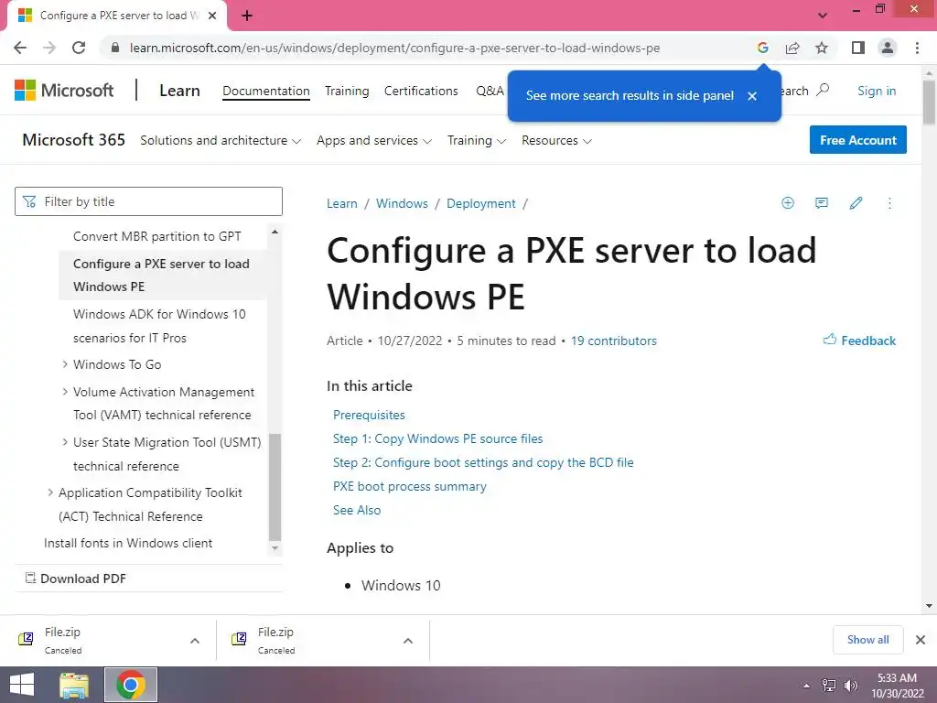937x703 pixels.
Task: Show hidden system tray icons
Action: 807,686
